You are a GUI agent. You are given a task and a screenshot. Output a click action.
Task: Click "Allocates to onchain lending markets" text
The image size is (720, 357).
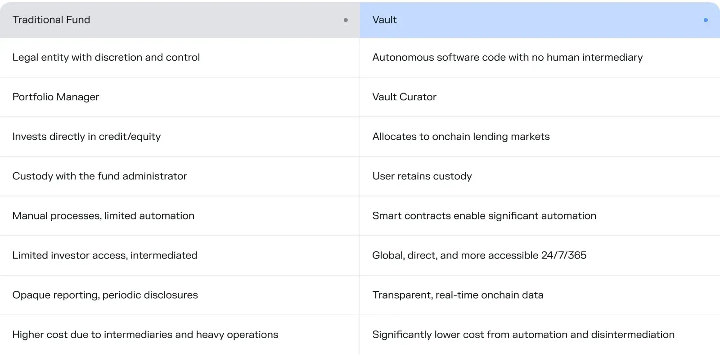pos(461,137)
